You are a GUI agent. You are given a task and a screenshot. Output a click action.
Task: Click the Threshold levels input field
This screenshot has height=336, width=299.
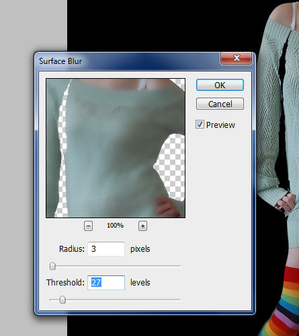click(x=106, y=283)
